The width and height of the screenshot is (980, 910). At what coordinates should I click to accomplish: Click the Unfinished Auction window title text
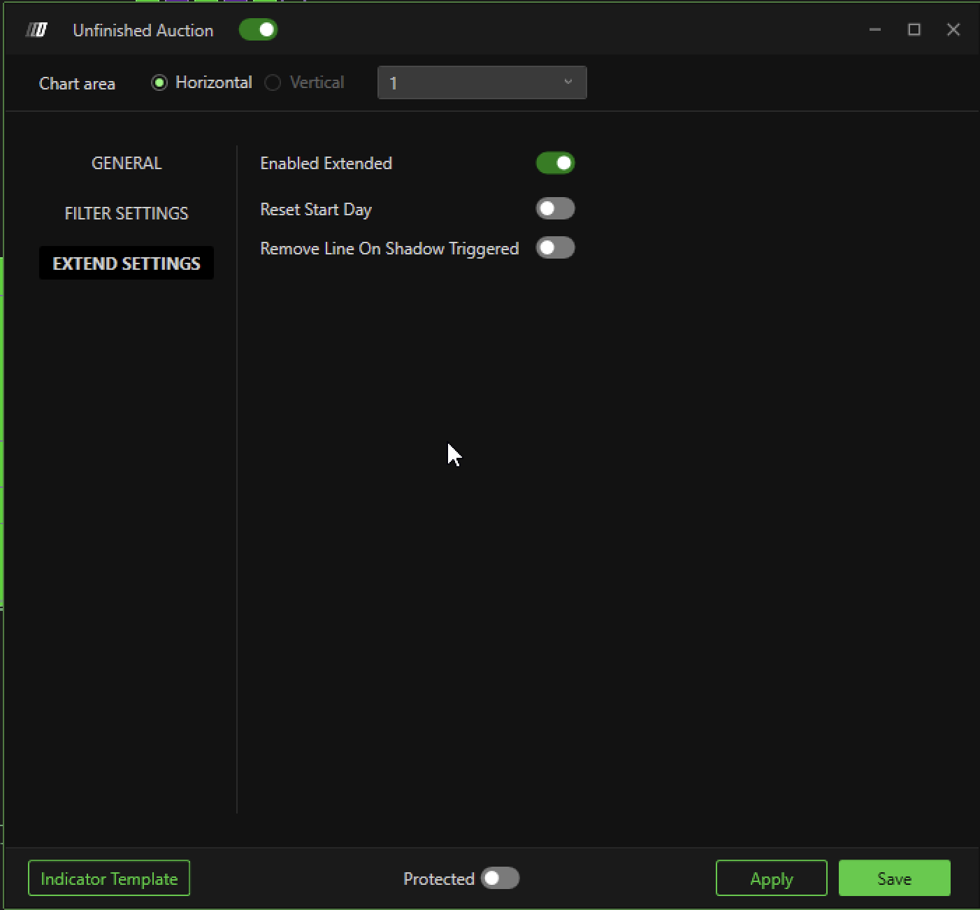[x=143, y=31]
